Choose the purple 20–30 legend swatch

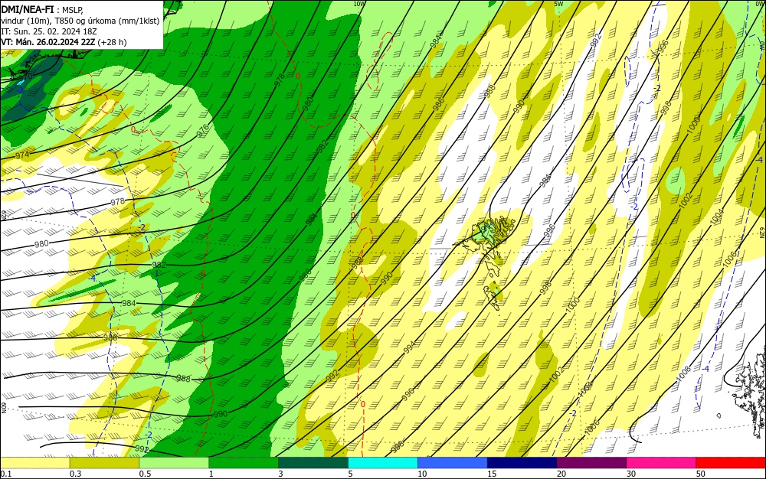pos(591,463)
